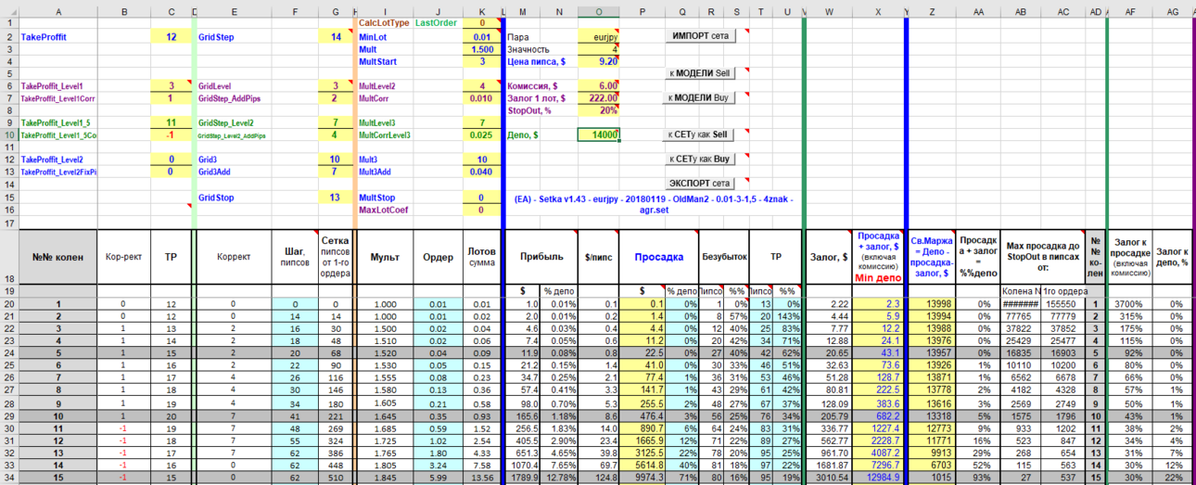Click the Залог, $ table header
This screenshot has height=485, width=1196.
[x=828, y=257]
